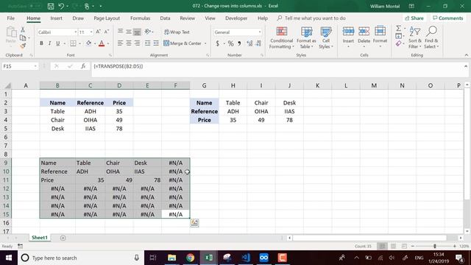Expand the formula bar
Image resolution: width=471 pixels, height=265 pixels.
click(466, 66)
